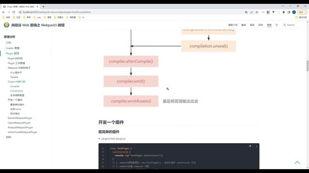Go to 什么是钩子 sidebar link
Image resolution: width=309 pixels, height=173 pixels.
16,73
